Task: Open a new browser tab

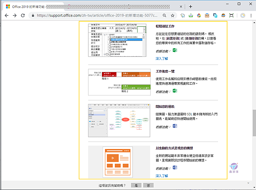Action: tap(190, 6)
